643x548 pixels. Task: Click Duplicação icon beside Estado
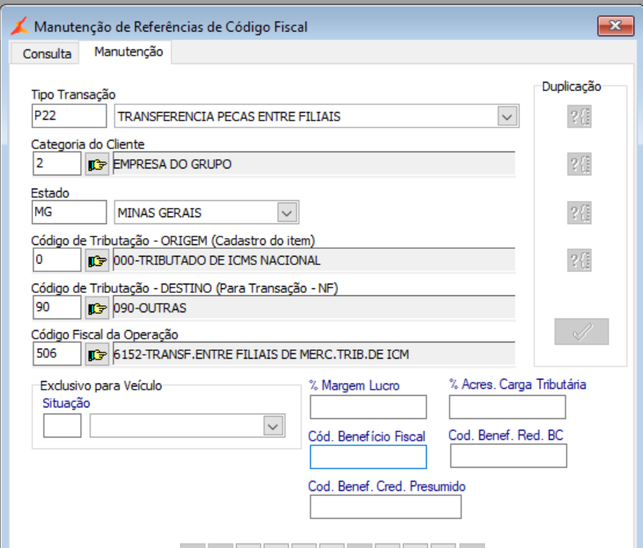579,213
